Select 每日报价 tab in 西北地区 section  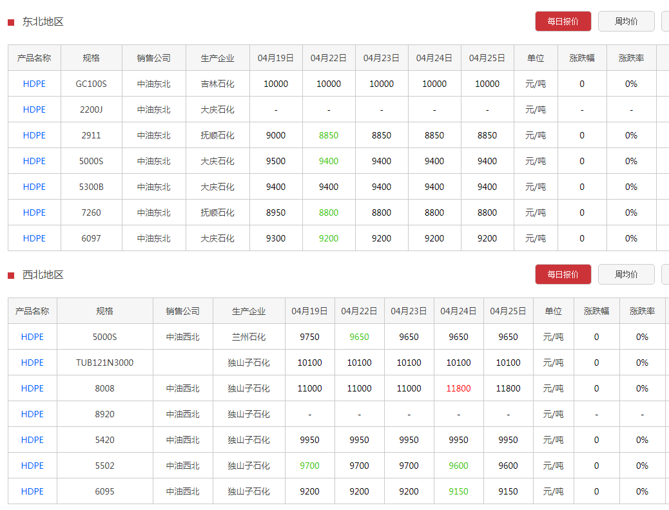[x=563, y=274]
